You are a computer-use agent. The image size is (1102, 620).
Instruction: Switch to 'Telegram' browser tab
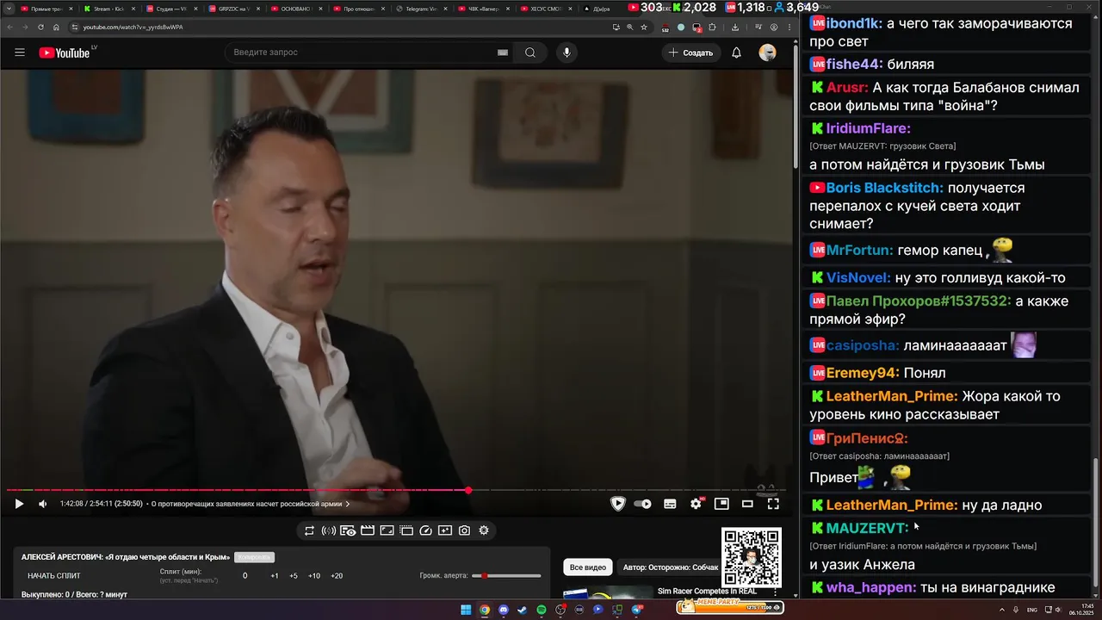point(420,9)
